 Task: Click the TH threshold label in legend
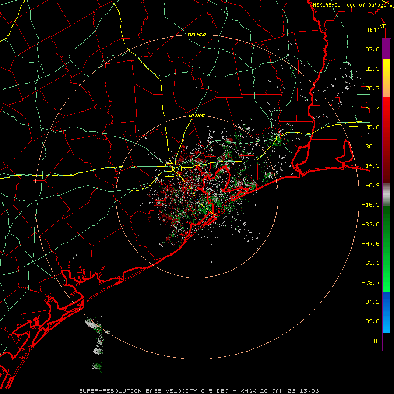[376, 341]
